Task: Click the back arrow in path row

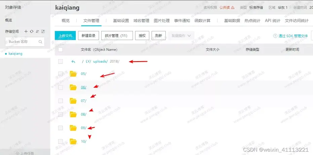Action: coord(73,62)
